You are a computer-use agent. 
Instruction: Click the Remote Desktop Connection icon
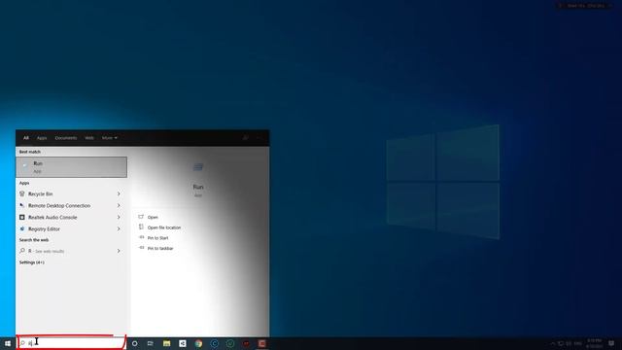tap(22, 205)
